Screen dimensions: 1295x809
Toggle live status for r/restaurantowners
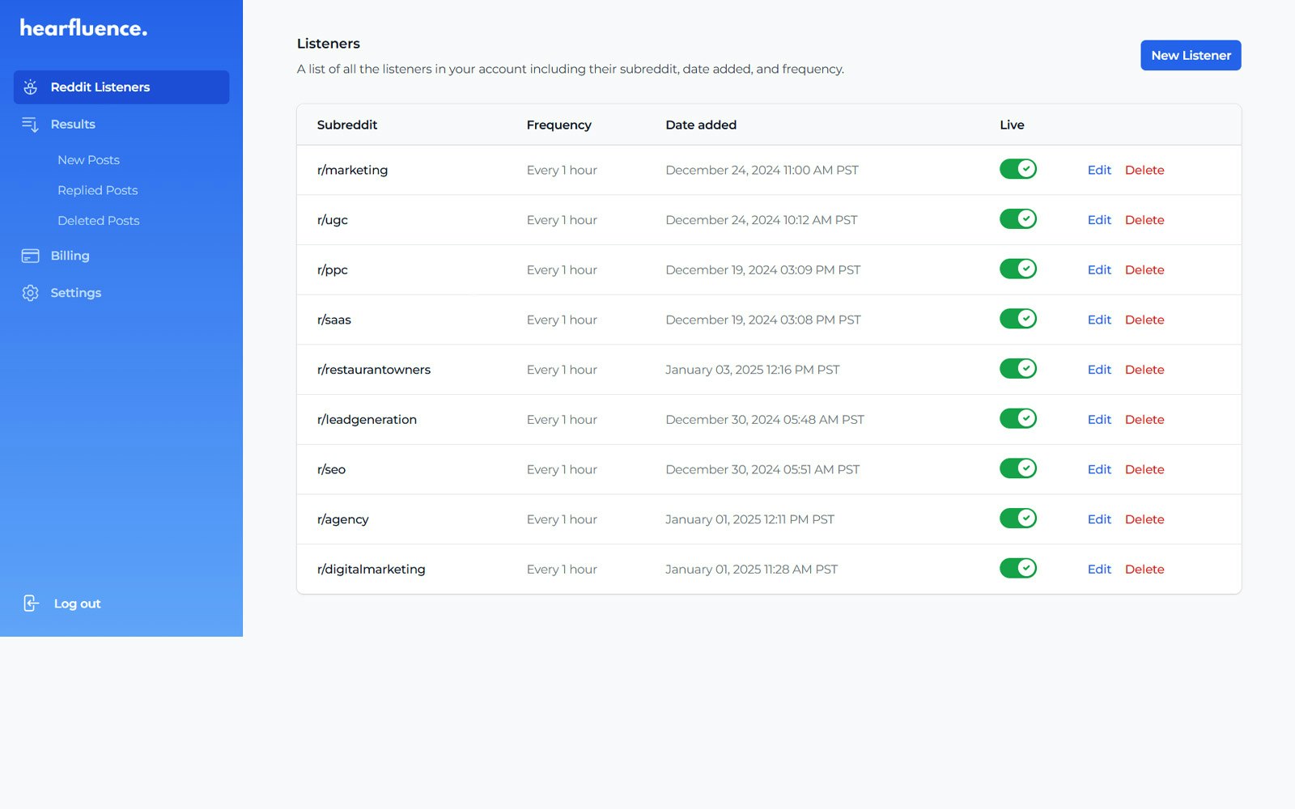click(x=1018, y=369)
